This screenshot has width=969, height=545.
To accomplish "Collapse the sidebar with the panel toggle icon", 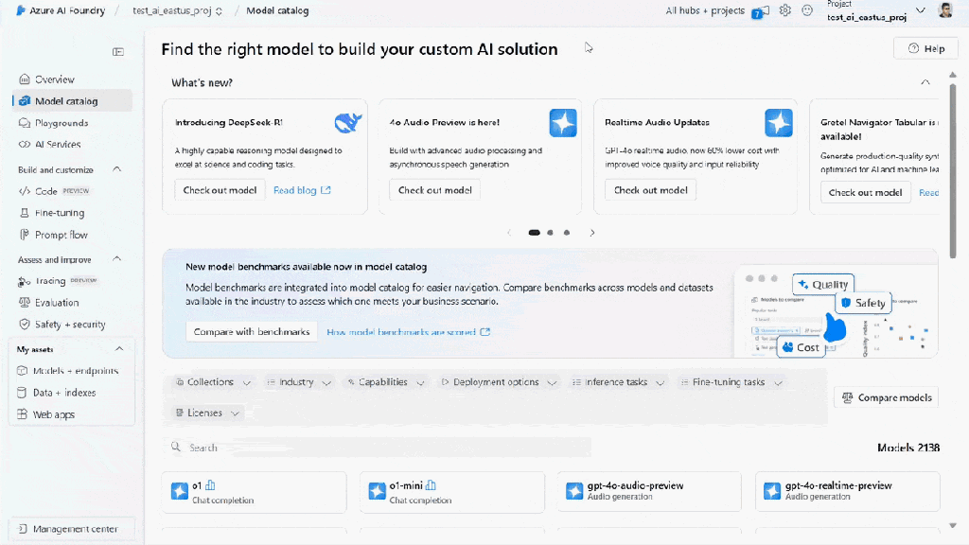I will click(118, 52).
